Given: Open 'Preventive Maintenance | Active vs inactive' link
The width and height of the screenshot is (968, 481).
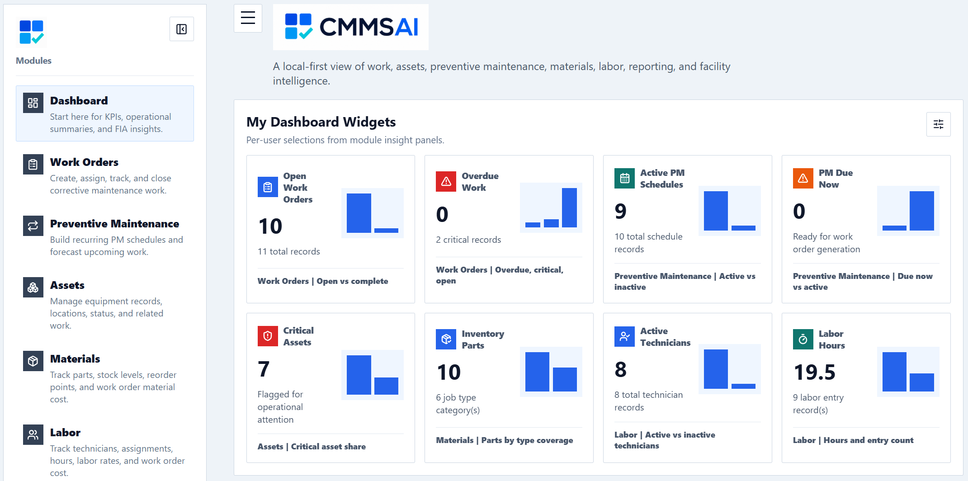Looking at the screenshot, I should coord(685,282).
